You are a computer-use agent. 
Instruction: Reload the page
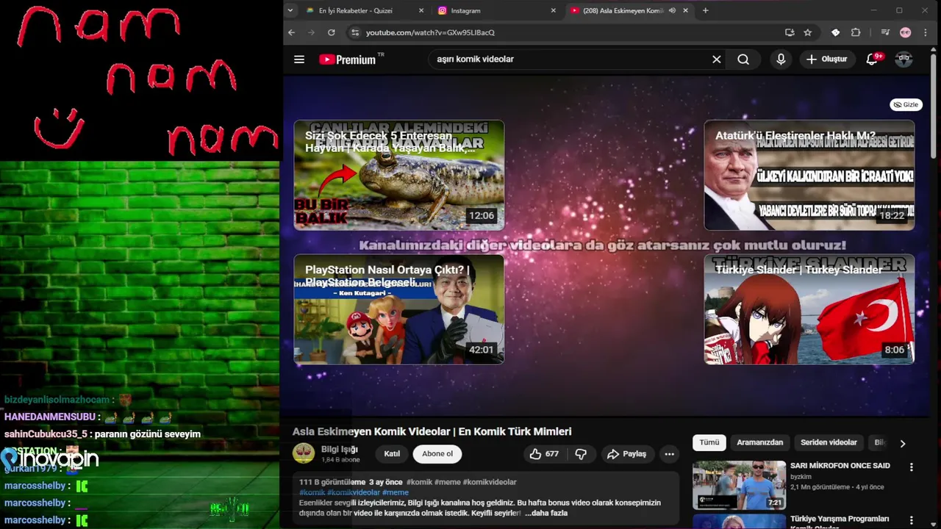pyautogui.click(x=332, y=32)
